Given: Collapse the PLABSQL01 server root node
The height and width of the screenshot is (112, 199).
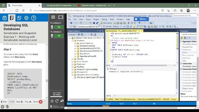Looking at the screenshot, I should tap(70, 38).
